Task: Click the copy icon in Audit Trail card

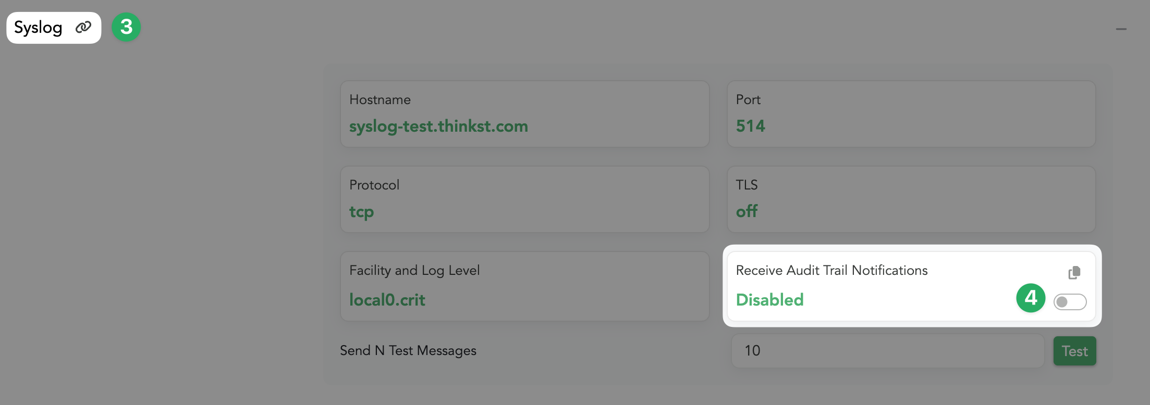Action: 1074,272
